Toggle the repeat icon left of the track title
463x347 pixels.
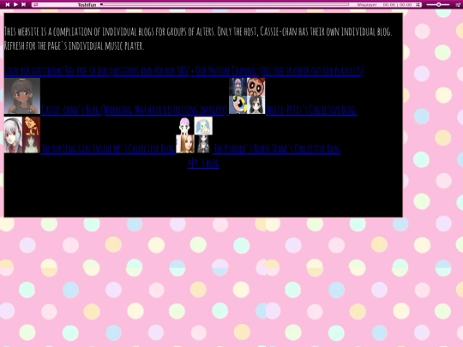(x=35, y=5)
